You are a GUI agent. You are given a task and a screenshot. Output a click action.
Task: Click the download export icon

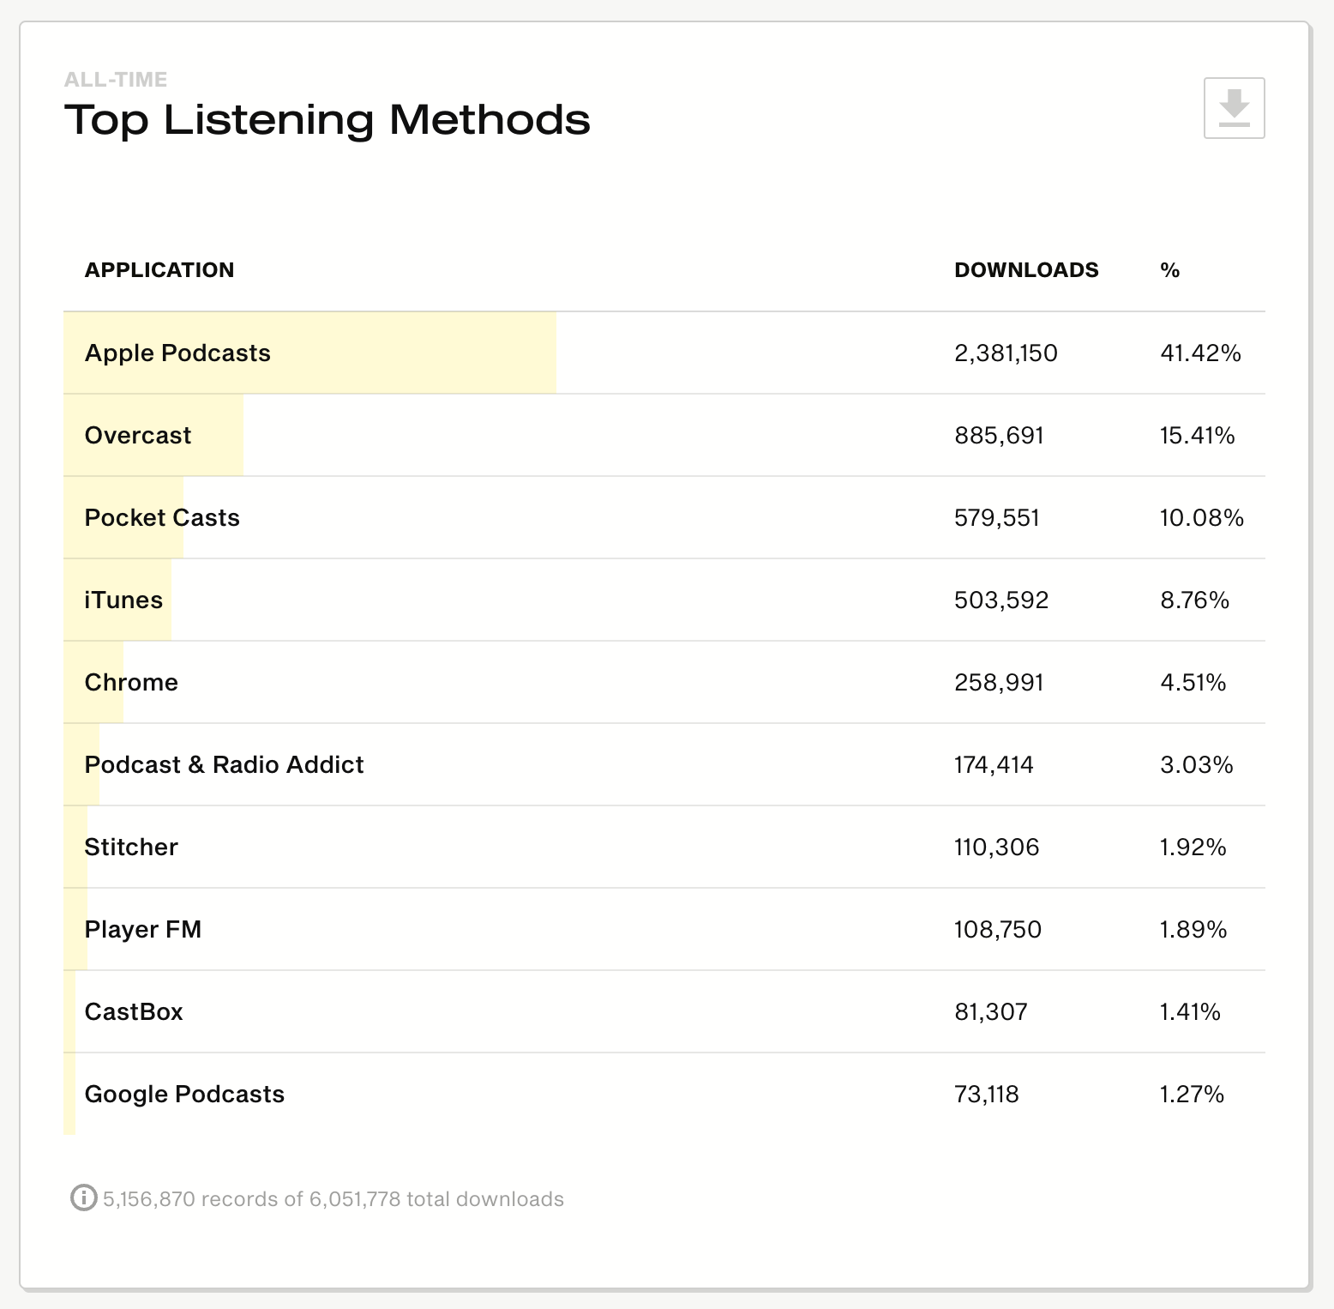[x=1234, y=108]
